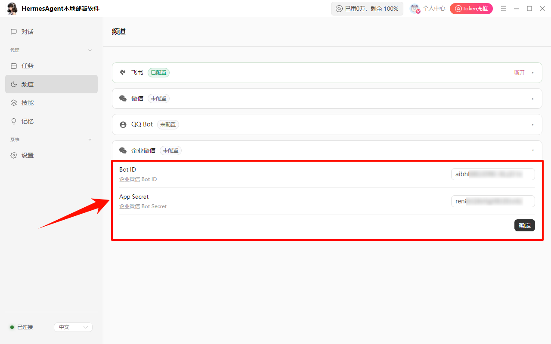
Task: Maximize the application window
Action: pos(529,9)
